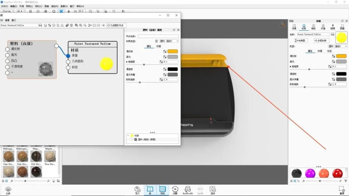Click the 多层材质 button
Image resolution: width=349 pixels, height=196 pixels.
(322, 40)
